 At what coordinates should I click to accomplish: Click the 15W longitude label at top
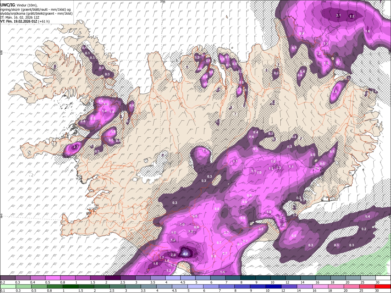pos(323,2)
